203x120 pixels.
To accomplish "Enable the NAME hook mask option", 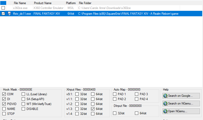I will [4, 109].
